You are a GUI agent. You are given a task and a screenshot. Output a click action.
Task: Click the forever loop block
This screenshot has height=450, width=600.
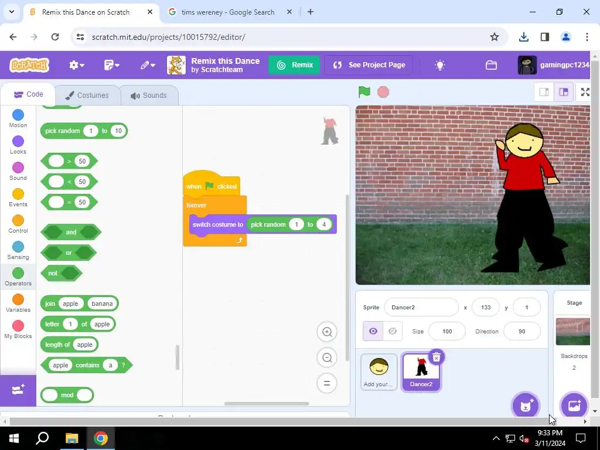(196, 206)
